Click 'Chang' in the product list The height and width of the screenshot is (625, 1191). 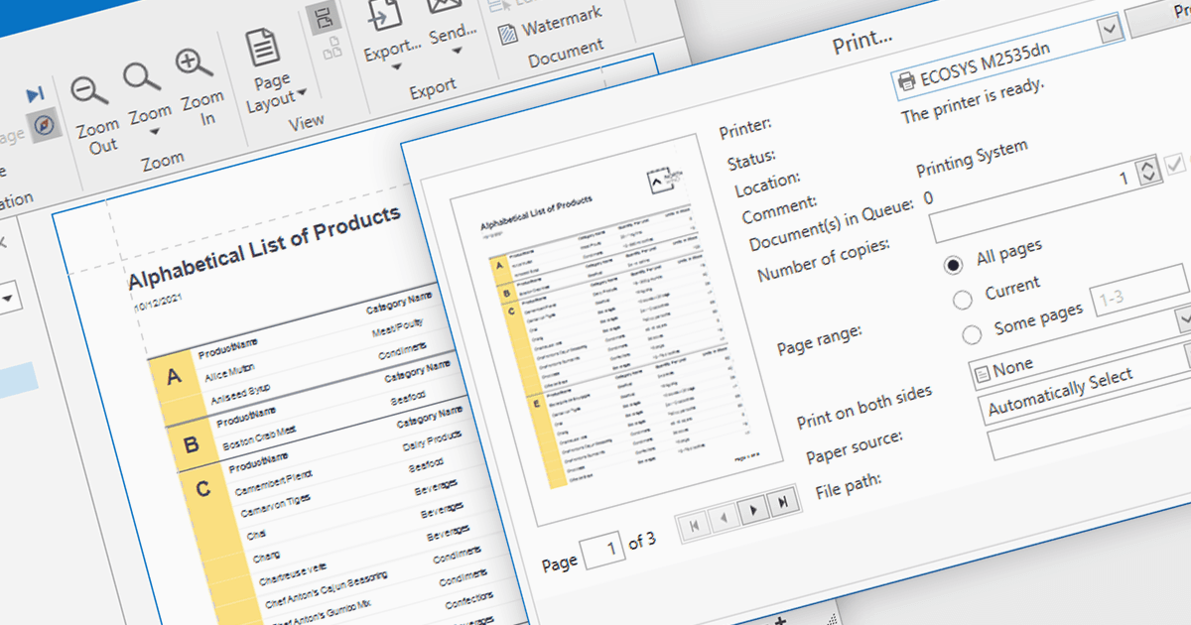tap(267, 555)
